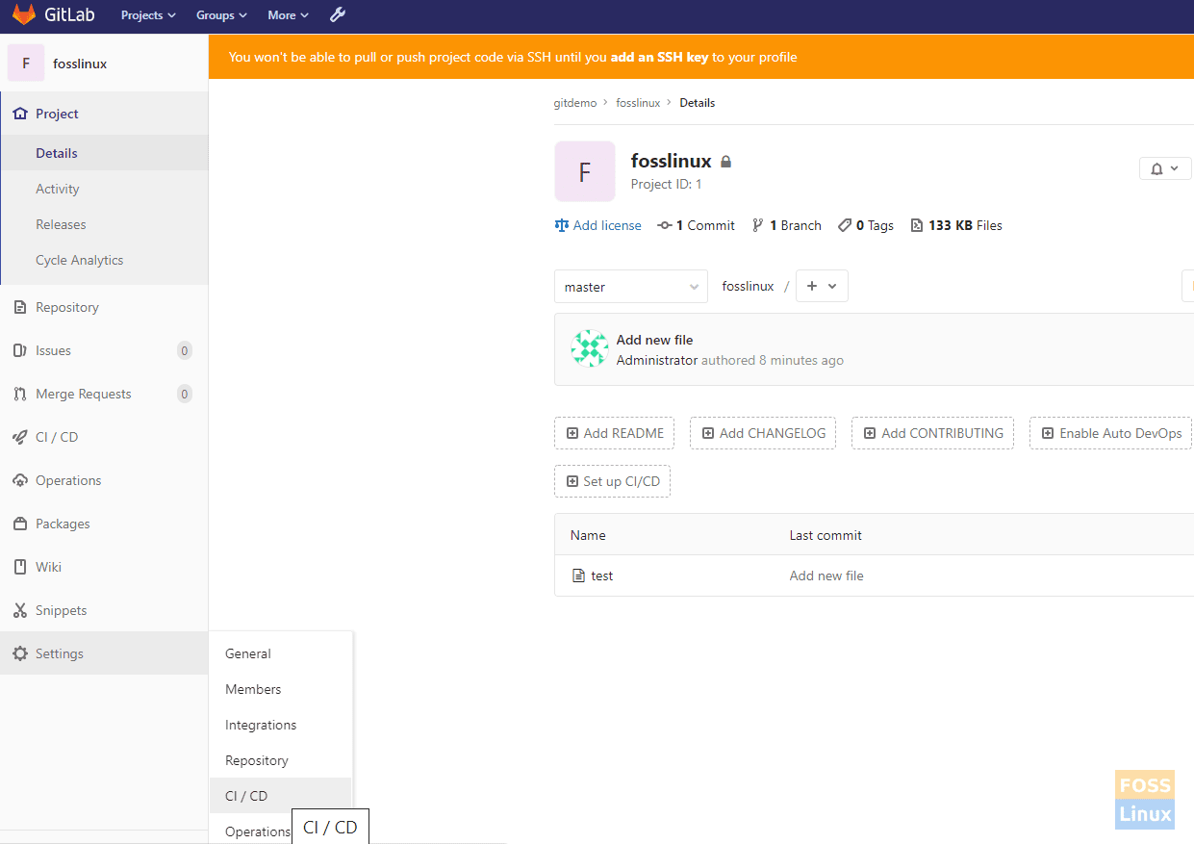
Task: Choose CI / CD in Settings flyout
Action: 281,796
